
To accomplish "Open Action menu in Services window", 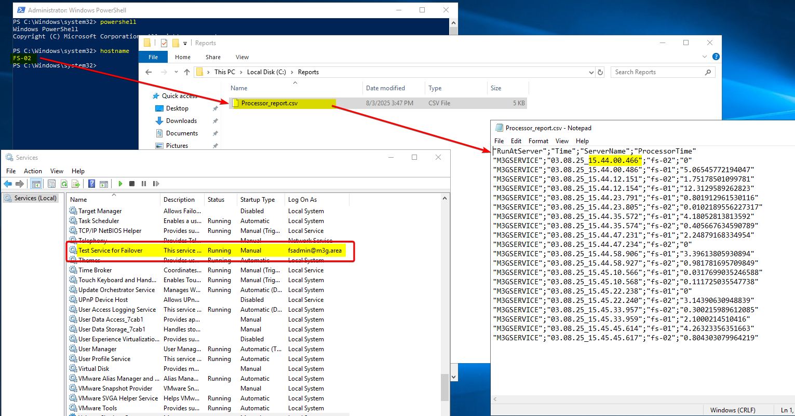I will [x=33, y=171].
